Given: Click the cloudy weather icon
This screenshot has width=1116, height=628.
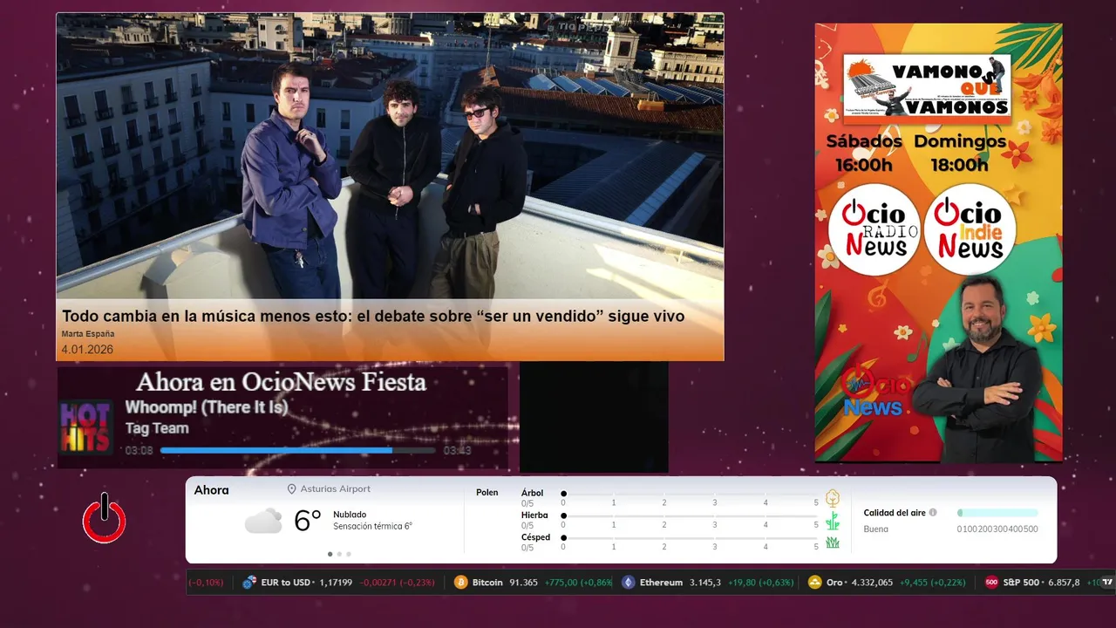Looking at the screenshot, I should click(x=263, y=521).
